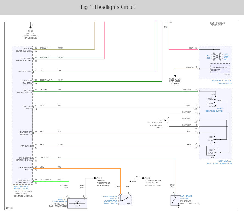This screenshot has width=244, height=215.
Task: Click diagram reference number 277403
Action: [x=9, y=208]
